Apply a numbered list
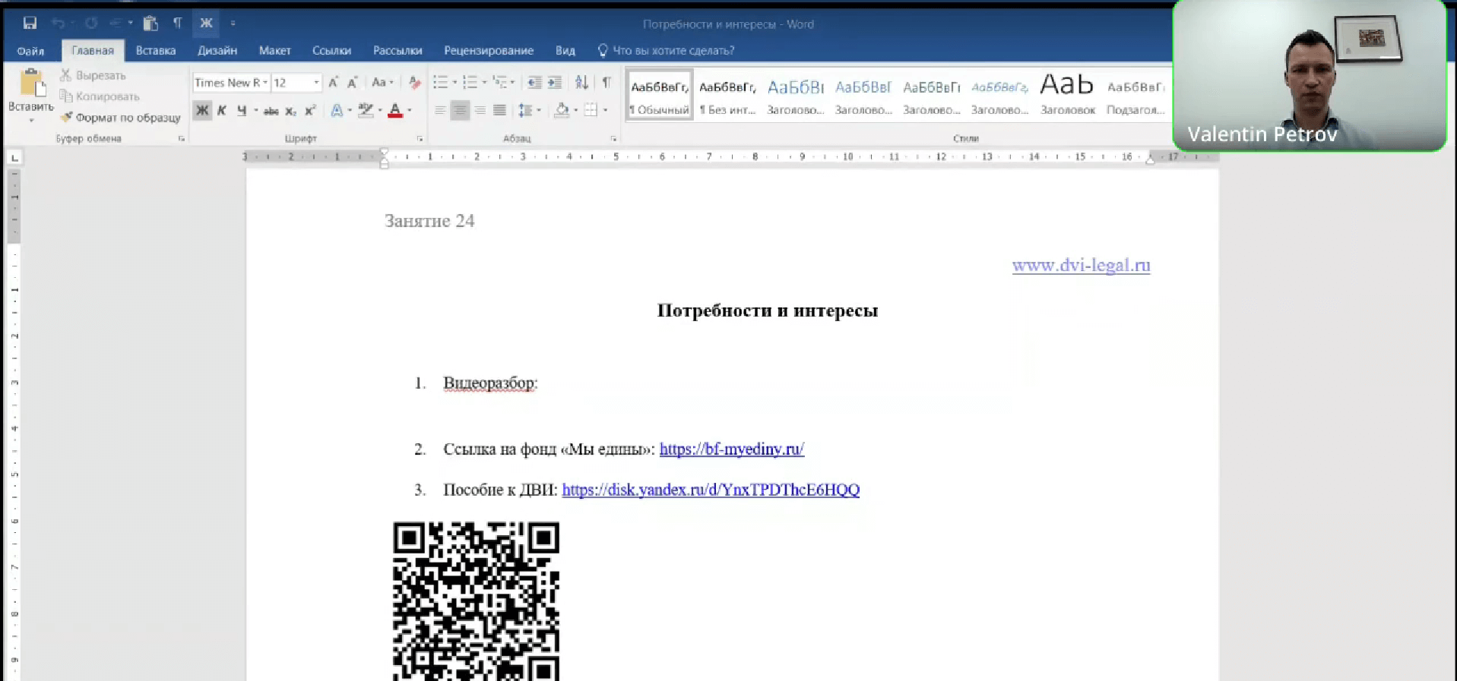This screenshot has width=1457, height=681. 470,82
